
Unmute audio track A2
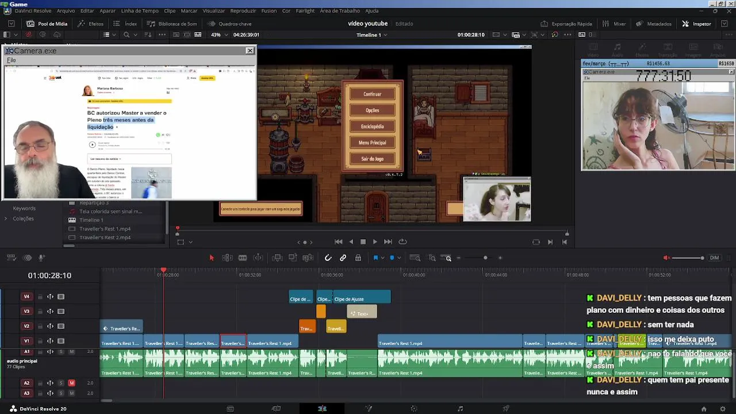click(72, 383)
